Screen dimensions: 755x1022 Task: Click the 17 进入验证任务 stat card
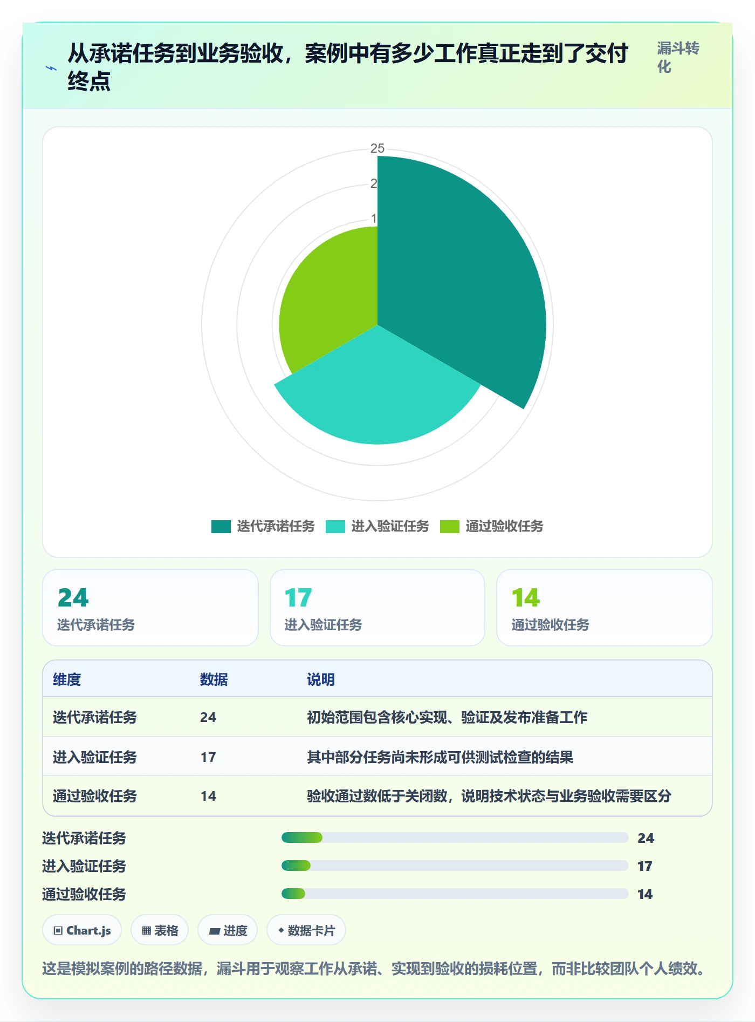[x=377, y=608]
